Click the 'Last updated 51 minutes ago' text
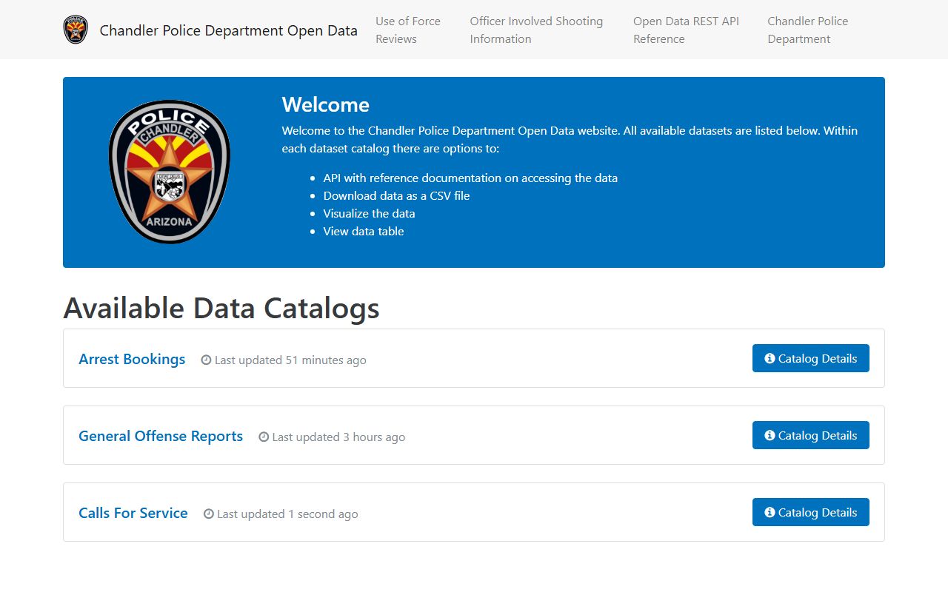Screen dimensions: 948x592 pos(290,360)
